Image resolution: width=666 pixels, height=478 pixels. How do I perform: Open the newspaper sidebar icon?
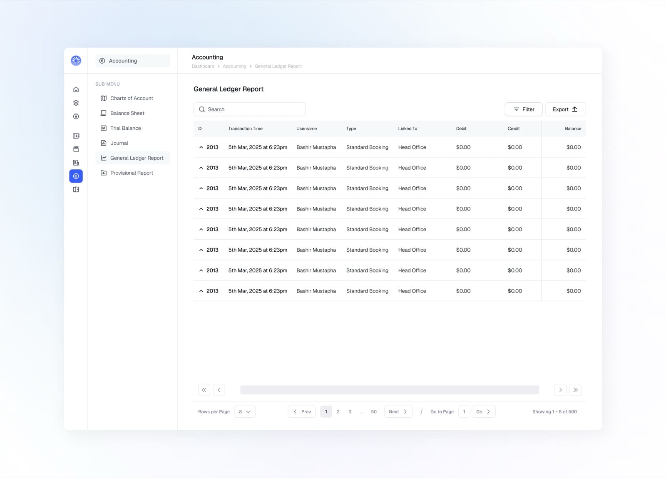click(76, 163)
